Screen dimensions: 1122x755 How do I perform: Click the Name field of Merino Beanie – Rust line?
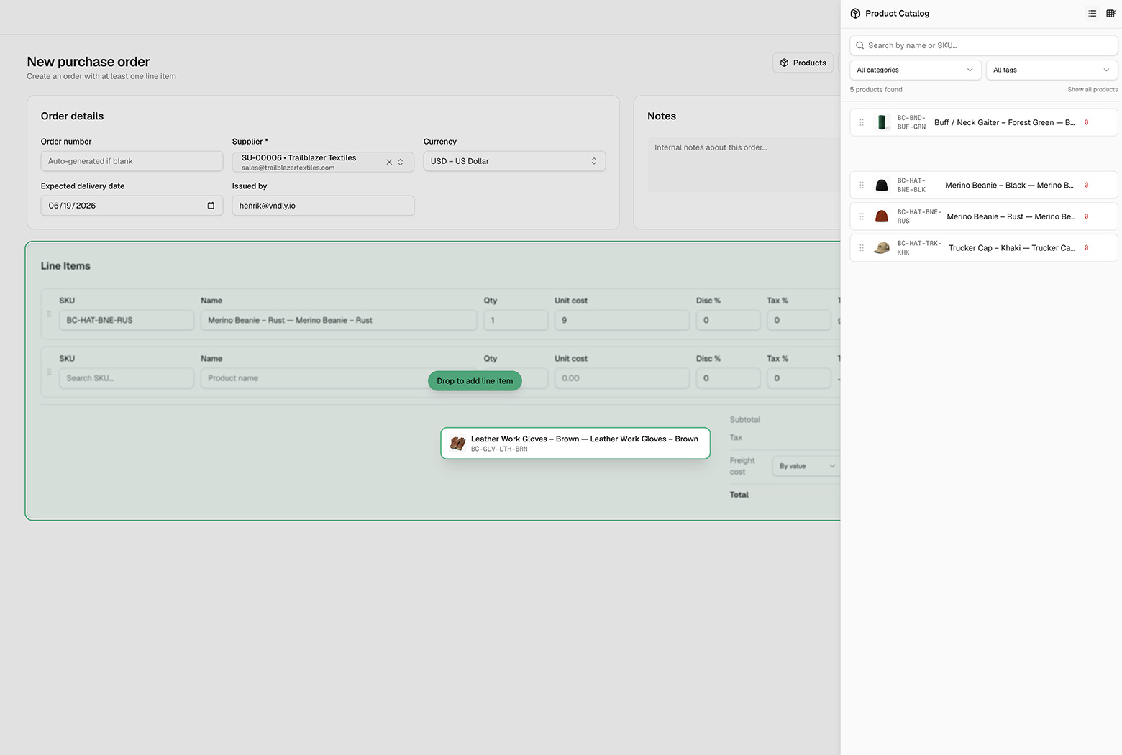tap(339, 320)
